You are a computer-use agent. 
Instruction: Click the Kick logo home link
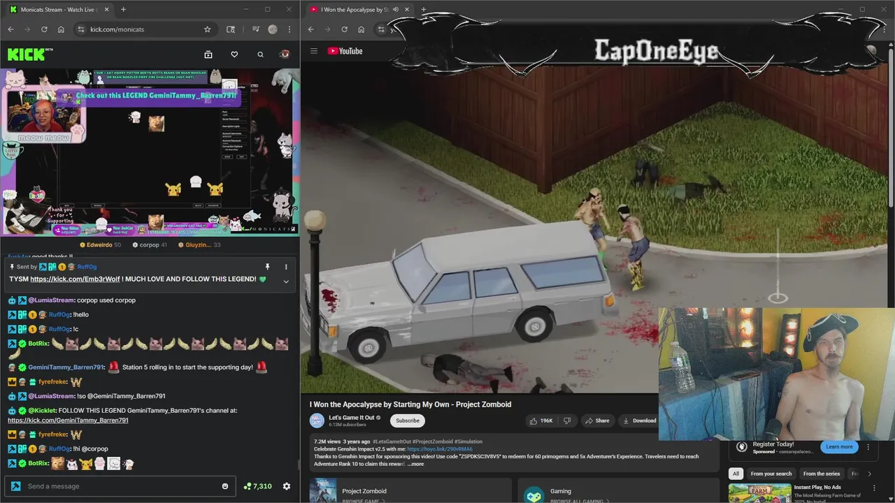pos(30,54)
